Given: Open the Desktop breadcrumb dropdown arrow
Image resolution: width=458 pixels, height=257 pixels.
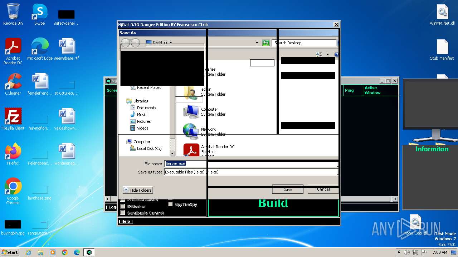Looking at the screenshot, I should (171, 42).
